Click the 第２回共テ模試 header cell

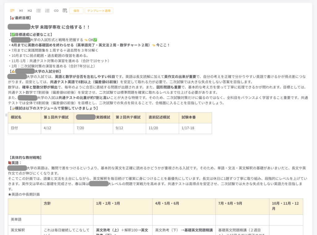[x=128, y=117]
